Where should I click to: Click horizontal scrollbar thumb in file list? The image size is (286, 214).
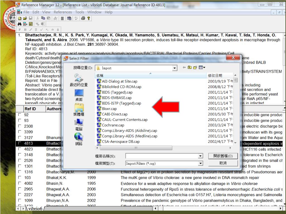[136, 148]
